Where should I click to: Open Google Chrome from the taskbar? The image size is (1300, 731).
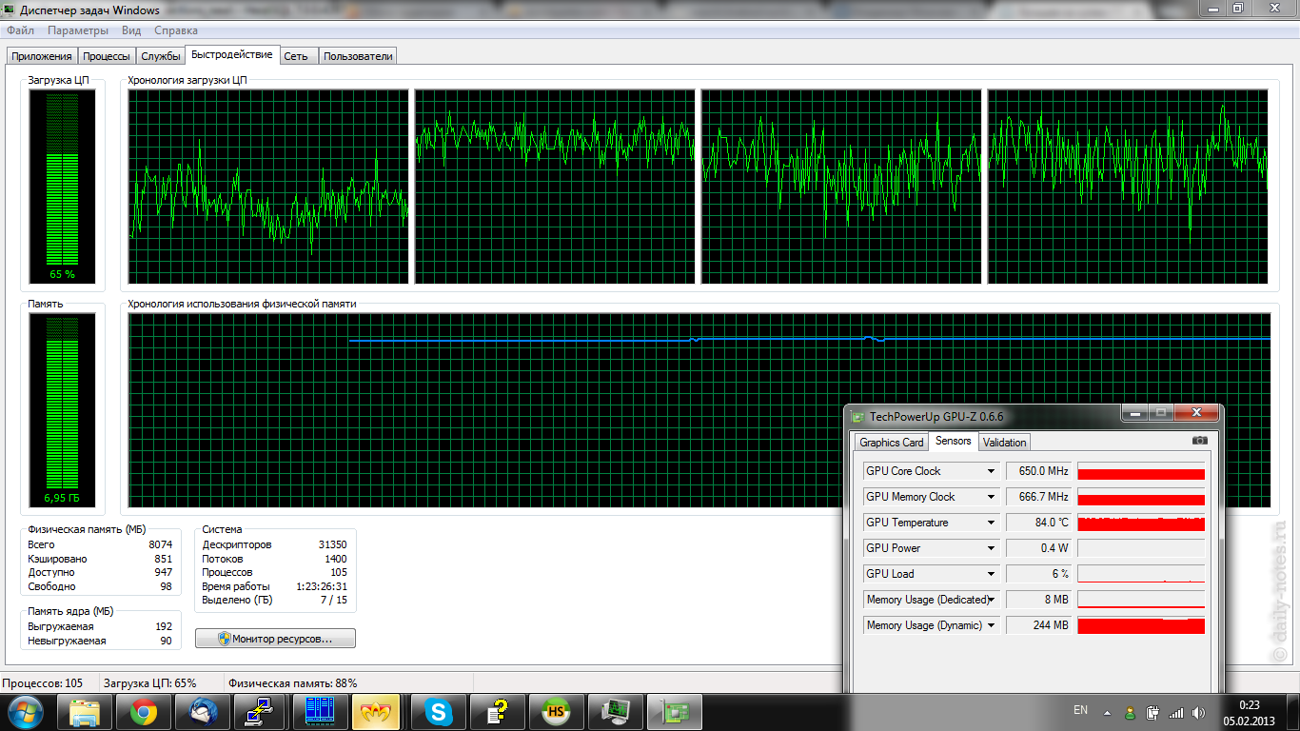coord(144,712)
